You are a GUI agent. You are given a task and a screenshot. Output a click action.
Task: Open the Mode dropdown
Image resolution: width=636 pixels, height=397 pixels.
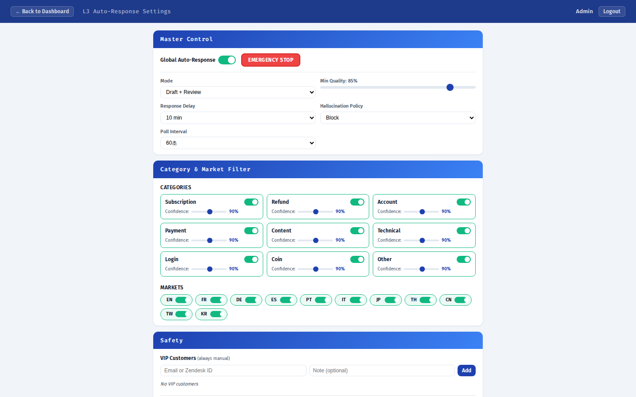238,92
